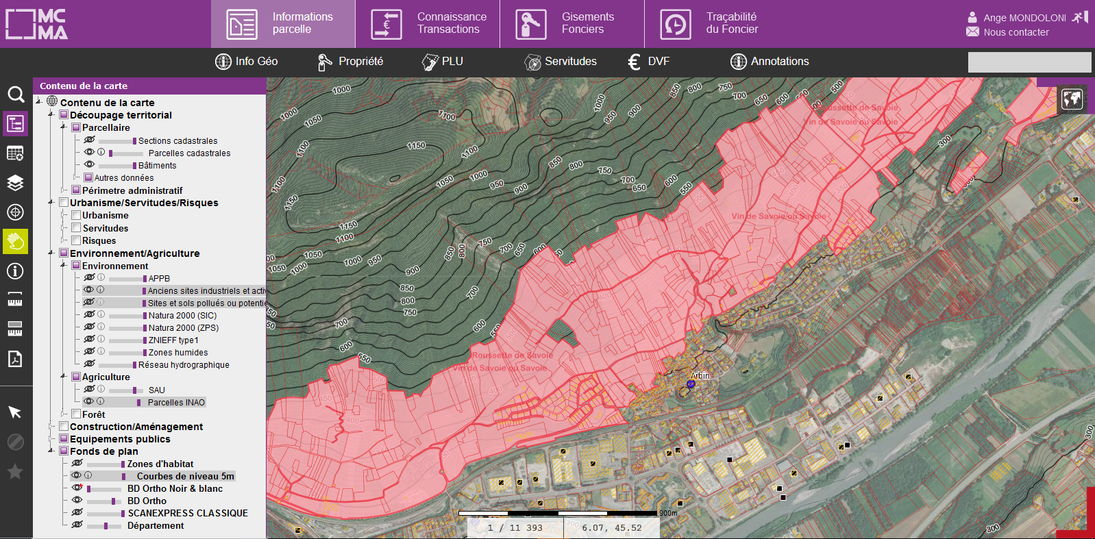Screen dimensions: 1095x539
Task: Open the Gisements Fonciers tab
Action: coord(571,24)
